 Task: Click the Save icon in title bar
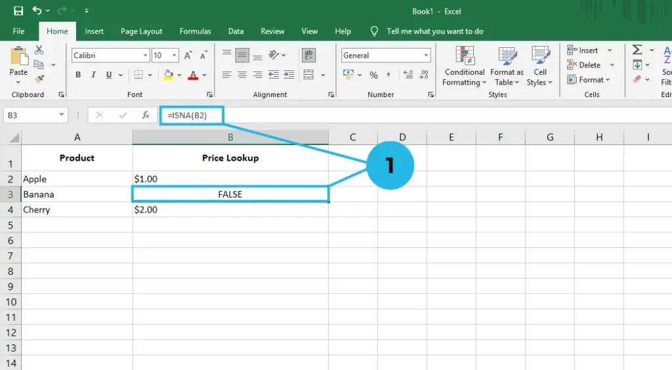(18, 10)
